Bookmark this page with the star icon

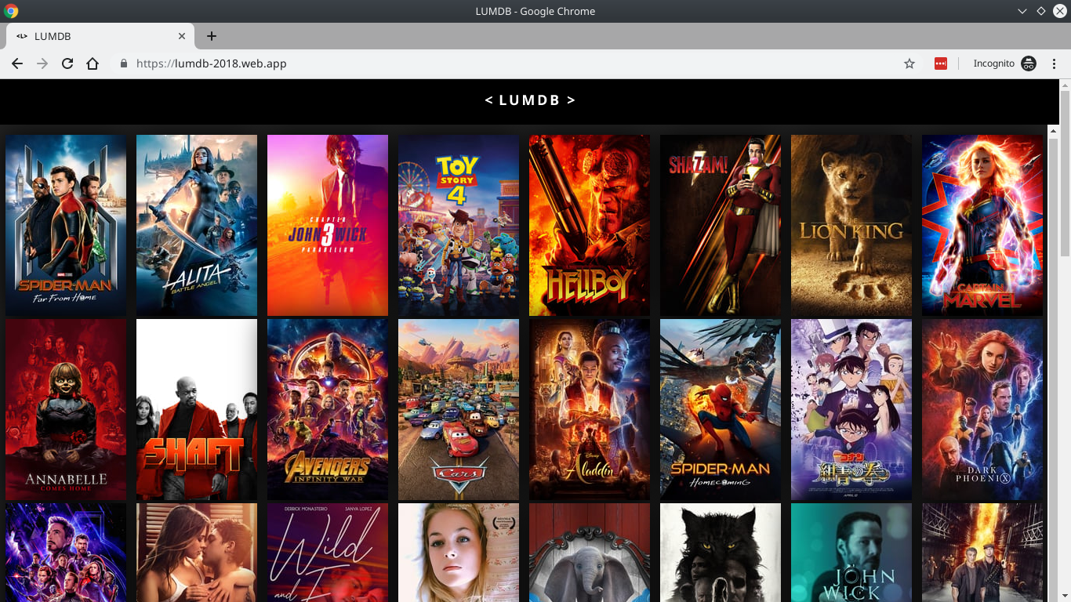pos(909,63)
